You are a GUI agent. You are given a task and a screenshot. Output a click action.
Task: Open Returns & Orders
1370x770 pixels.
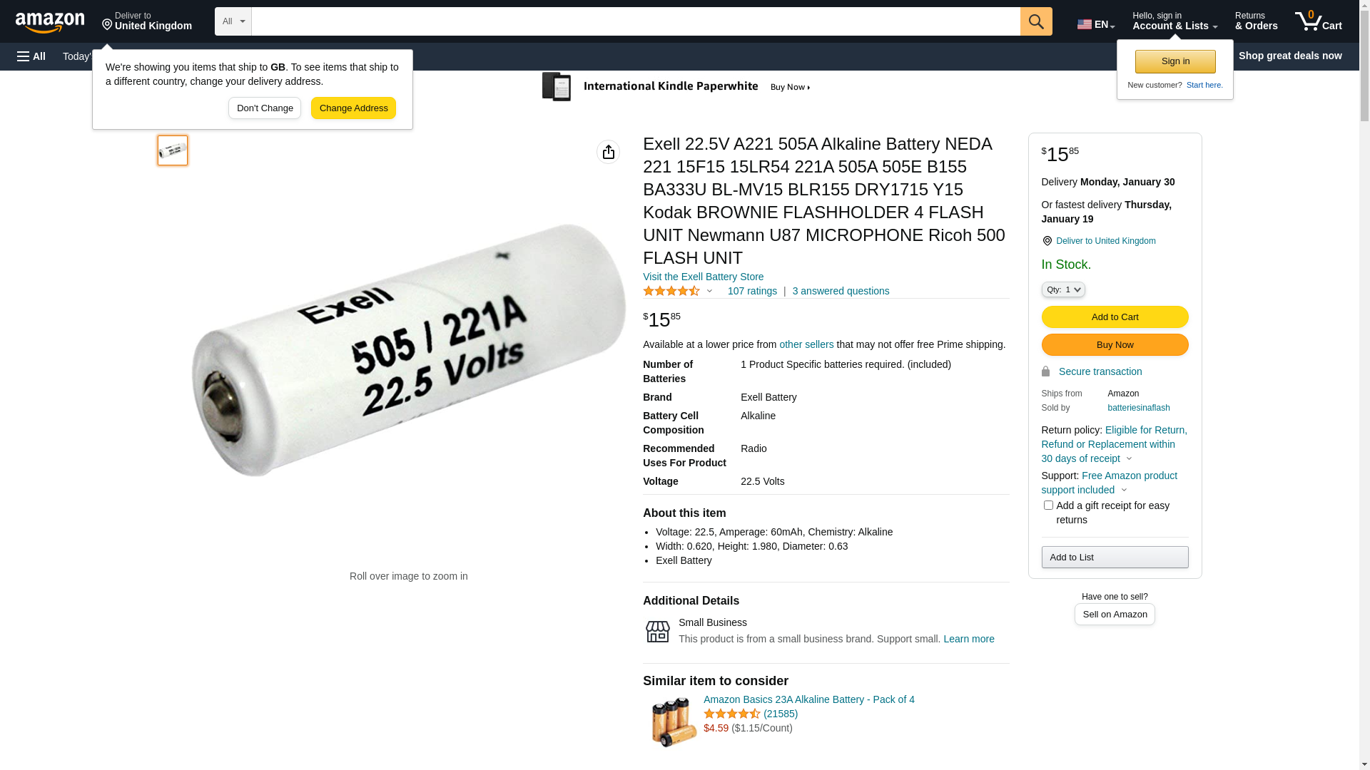pos(1256,21)
